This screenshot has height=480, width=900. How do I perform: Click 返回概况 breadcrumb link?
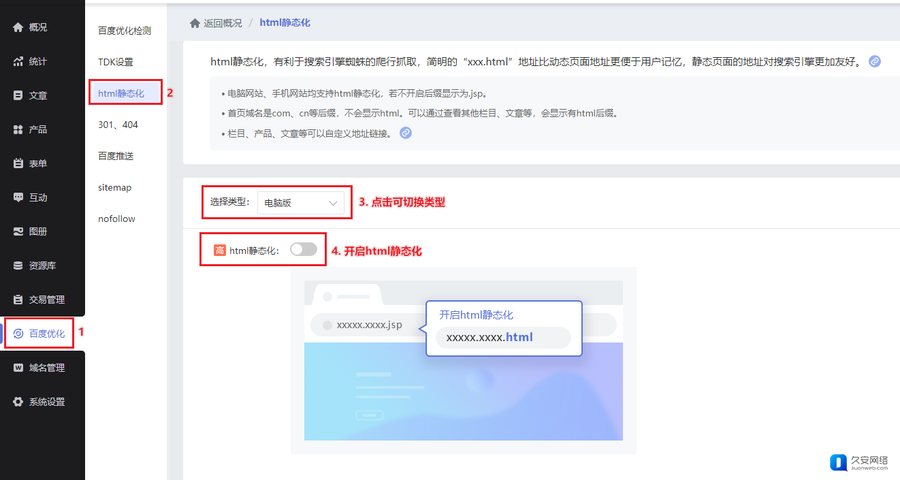click(x=223, y=23)
